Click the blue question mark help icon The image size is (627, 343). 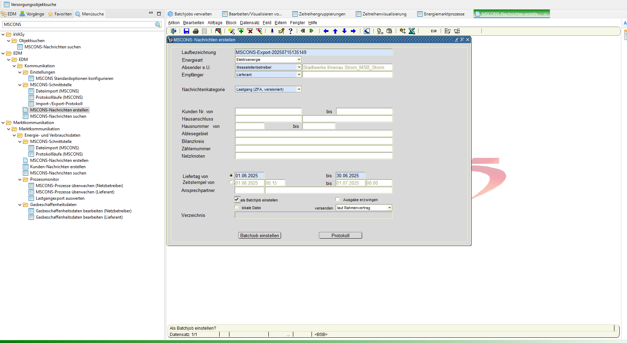point(291,31)
